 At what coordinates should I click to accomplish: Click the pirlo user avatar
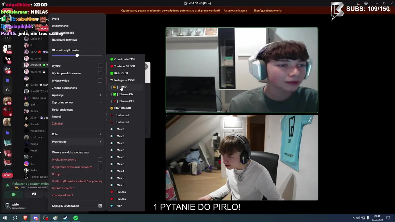(7, 206)
